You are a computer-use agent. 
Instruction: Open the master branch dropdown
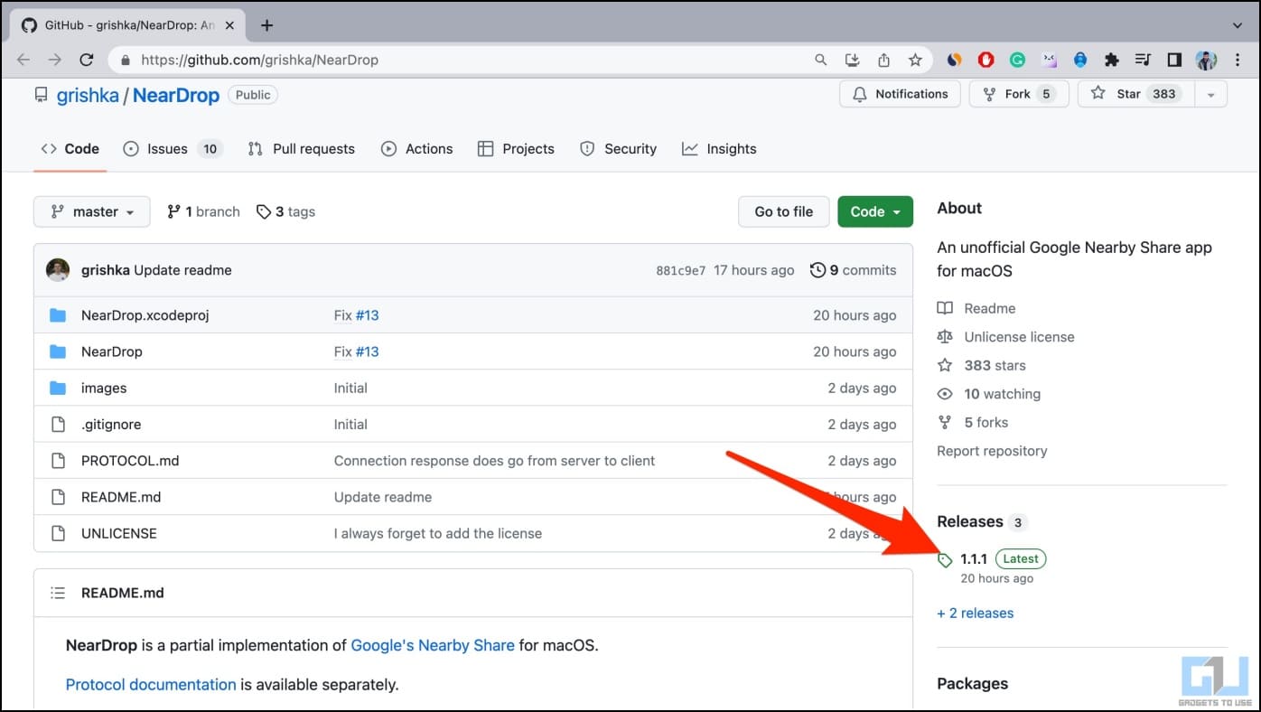[x=92, y=211]
